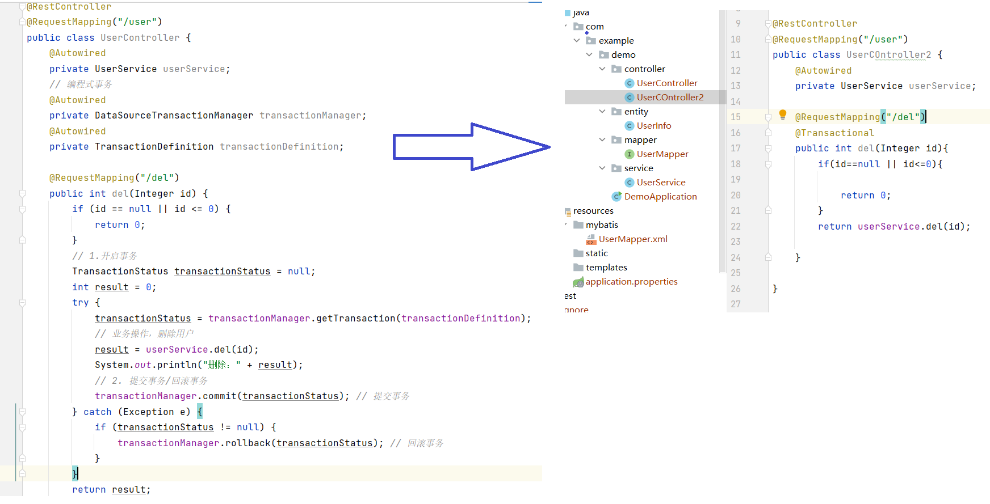Click the UserCOntroller2 class icon in the tree

pyautogui.click(x=630, y=98)
